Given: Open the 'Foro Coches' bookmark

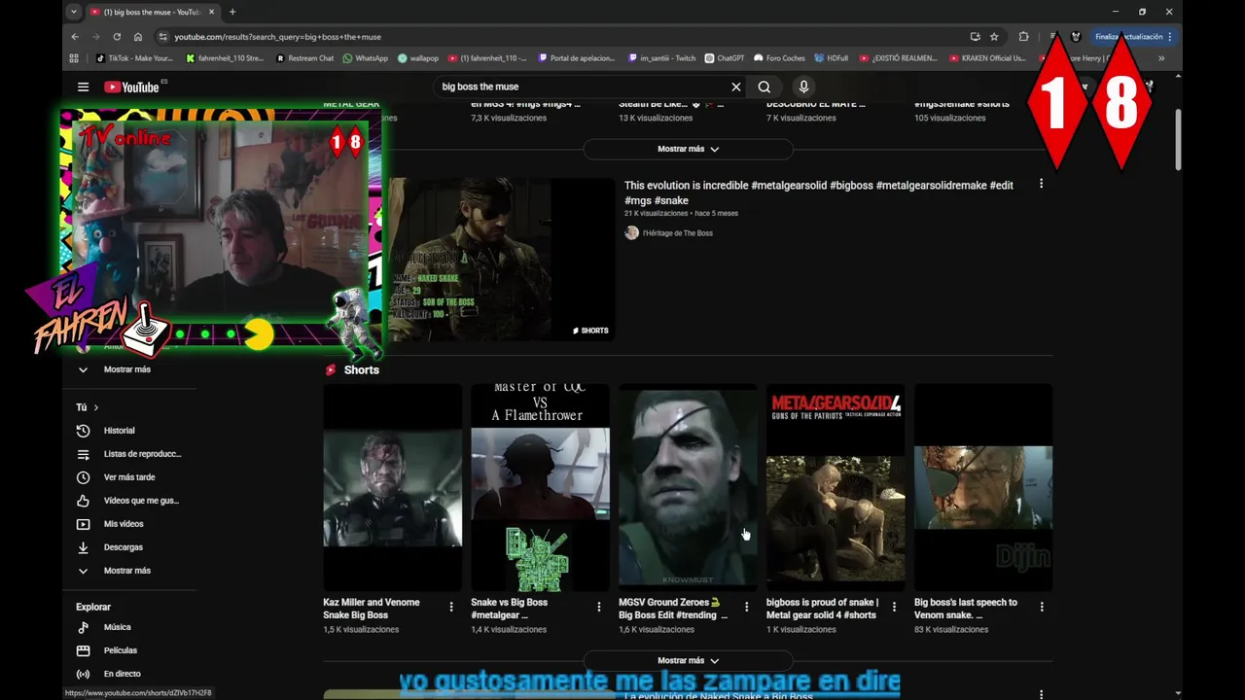Looking at the screenshot, I should (780, 58).
